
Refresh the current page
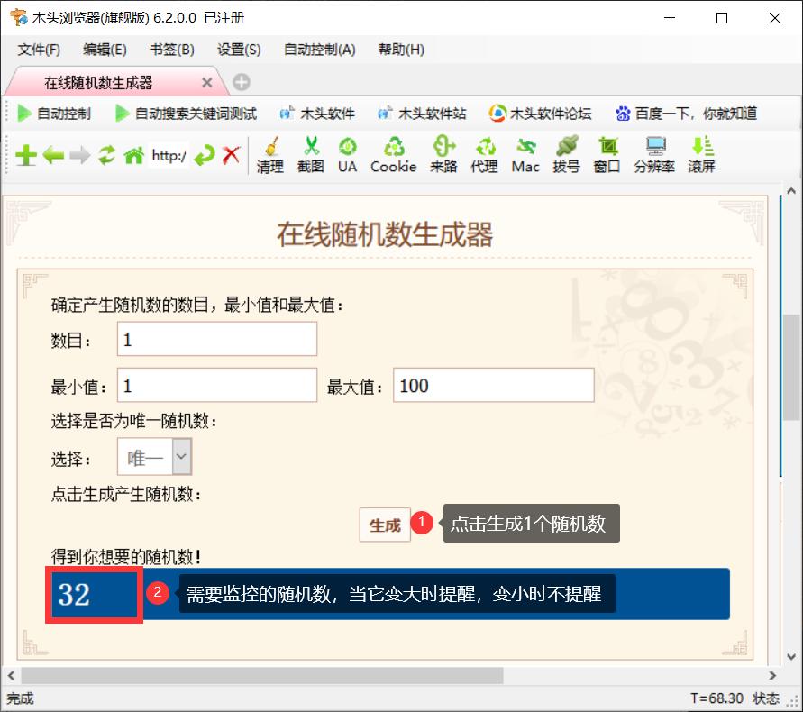tap(107, 154)
